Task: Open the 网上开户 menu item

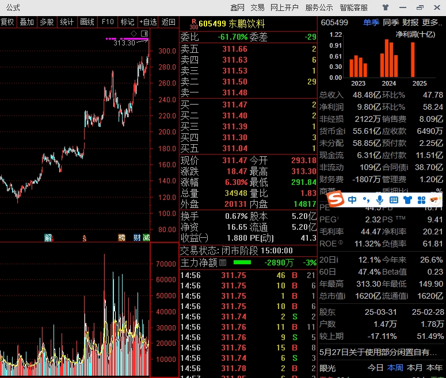Action: (284, 7)
